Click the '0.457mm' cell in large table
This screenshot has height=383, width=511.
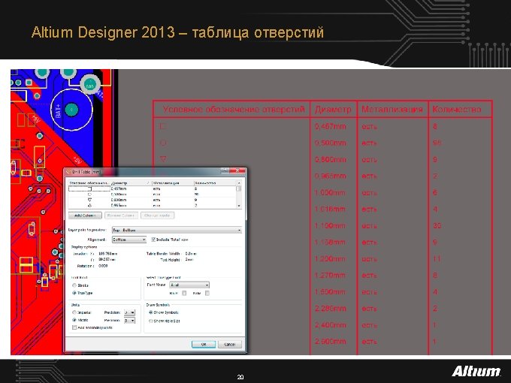click(x=330, y=126)
